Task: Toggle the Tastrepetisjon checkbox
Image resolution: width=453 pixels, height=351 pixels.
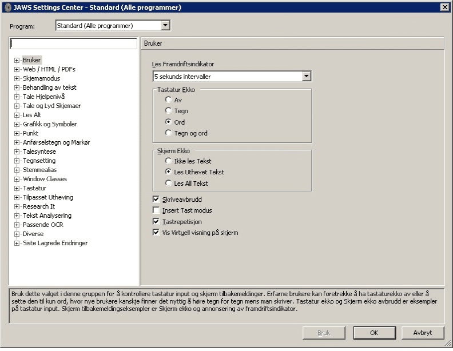Action: pos(156,221)
